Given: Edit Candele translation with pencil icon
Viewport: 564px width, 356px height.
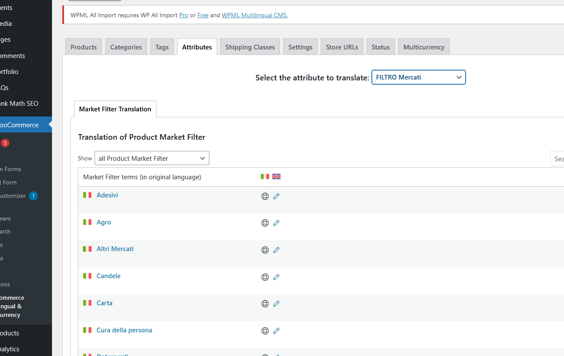Looking at the screenshot, I should pyautogui.click(x=276, y=277).
